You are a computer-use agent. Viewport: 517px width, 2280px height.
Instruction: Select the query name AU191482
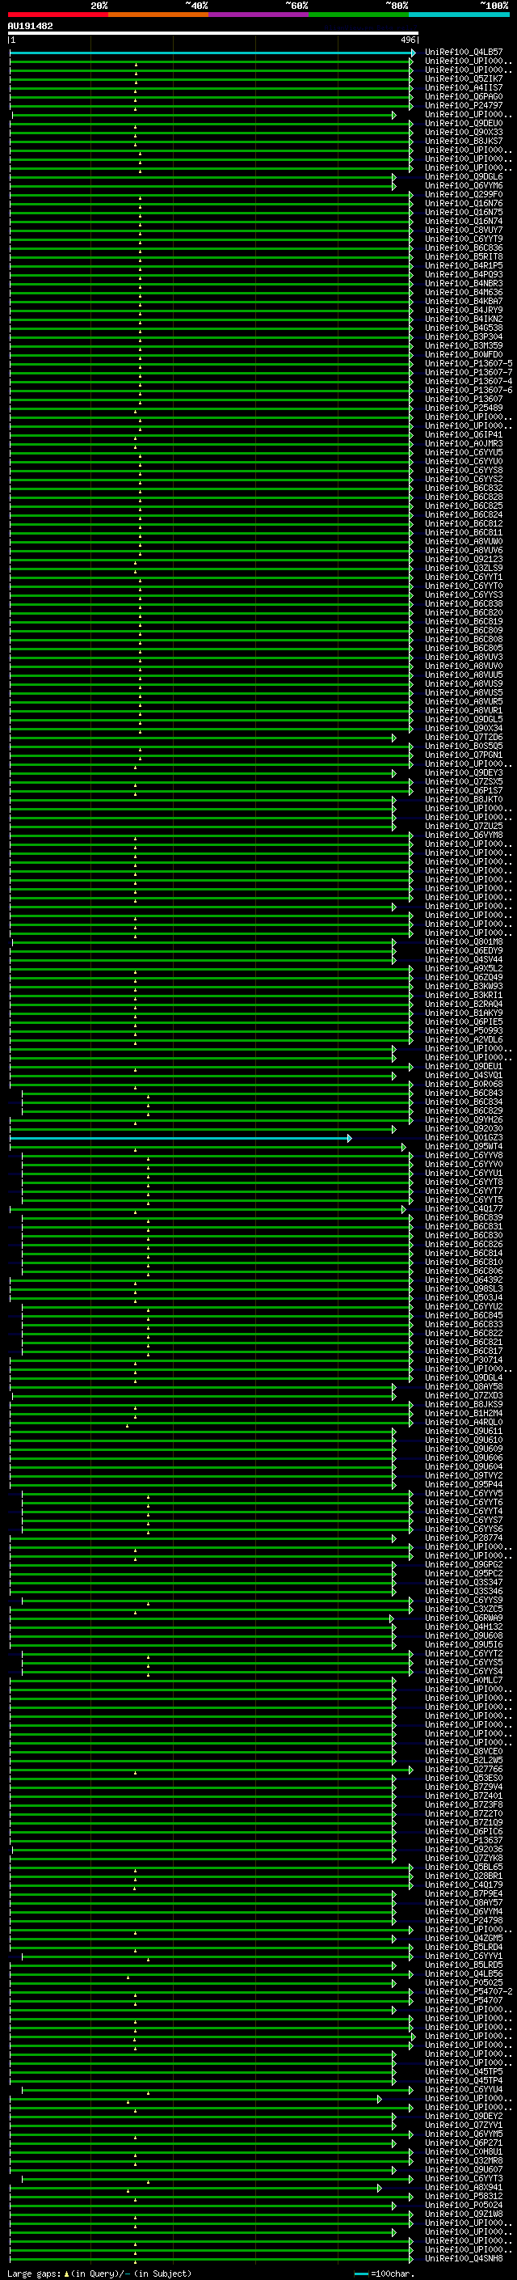coord(30,27)
